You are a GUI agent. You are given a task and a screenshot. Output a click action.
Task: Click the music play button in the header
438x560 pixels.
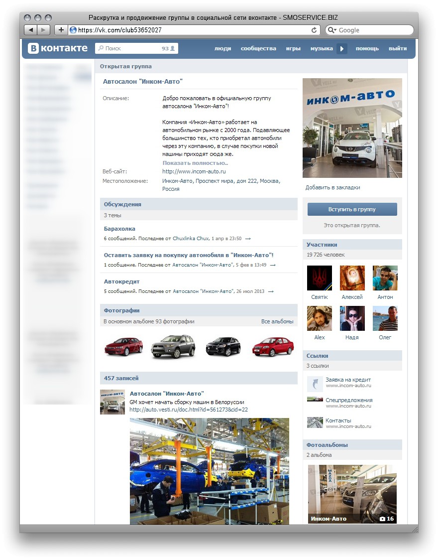point(342,48)
